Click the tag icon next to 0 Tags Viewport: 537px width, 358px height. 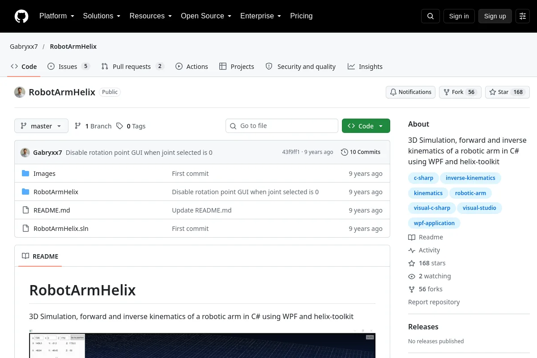(119, 126)
